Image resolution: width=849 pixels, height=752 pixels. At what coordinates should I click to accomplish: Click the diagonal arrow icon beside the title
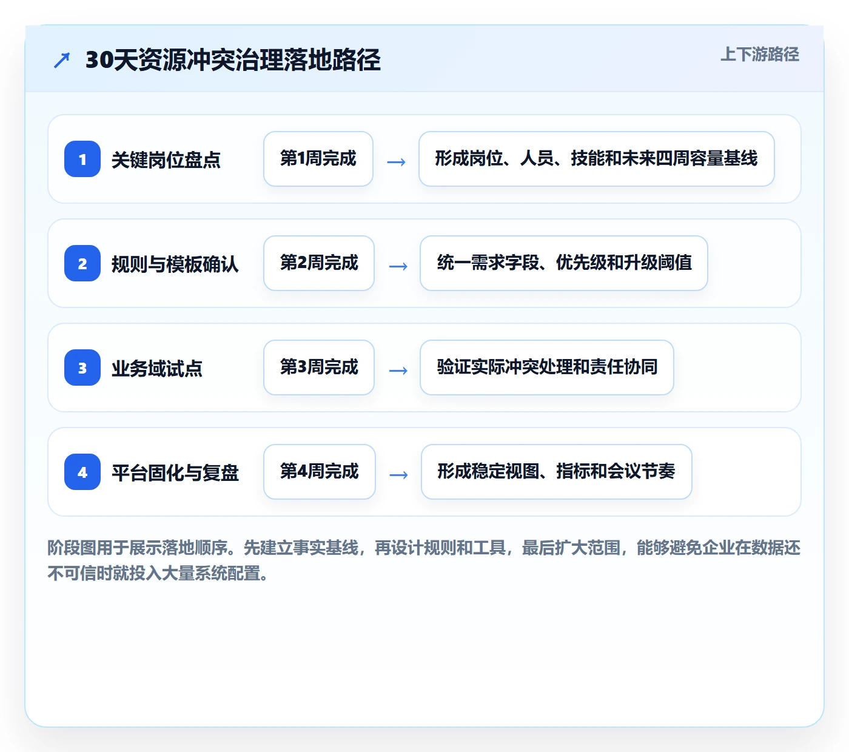62,60
